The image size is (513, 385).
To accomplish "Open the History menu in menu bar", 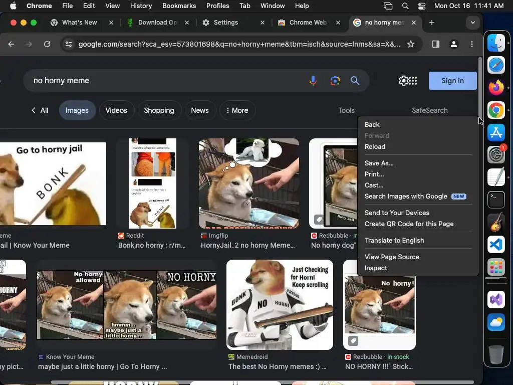I will coord(141,6).
